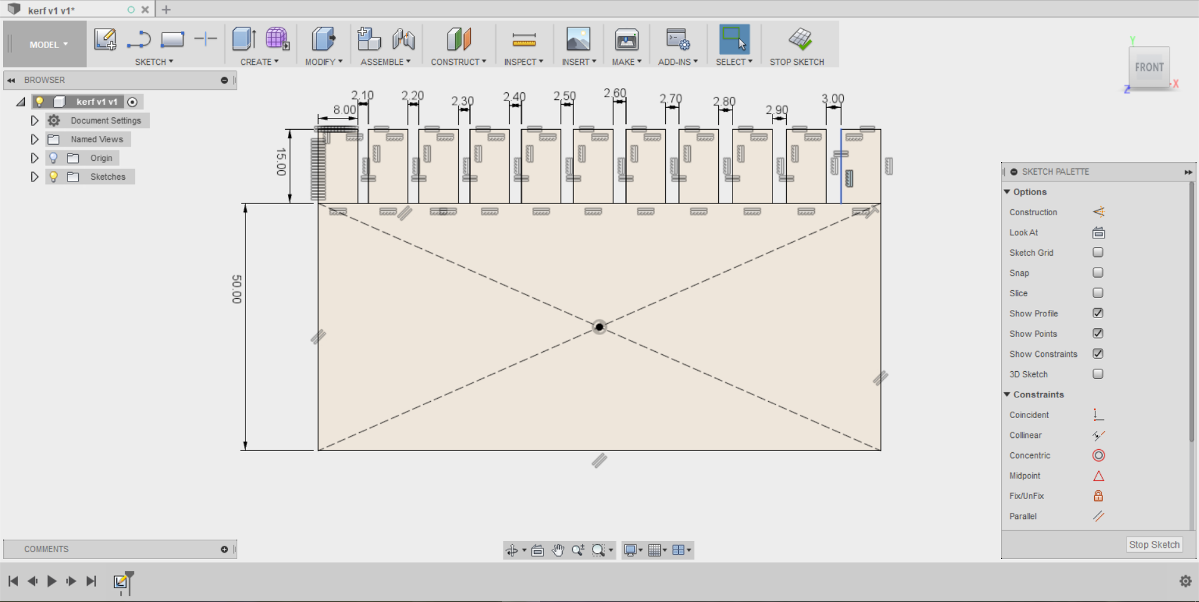Open the ASSEMBLE menu
1199x602 pixels.
coord(385,62)
